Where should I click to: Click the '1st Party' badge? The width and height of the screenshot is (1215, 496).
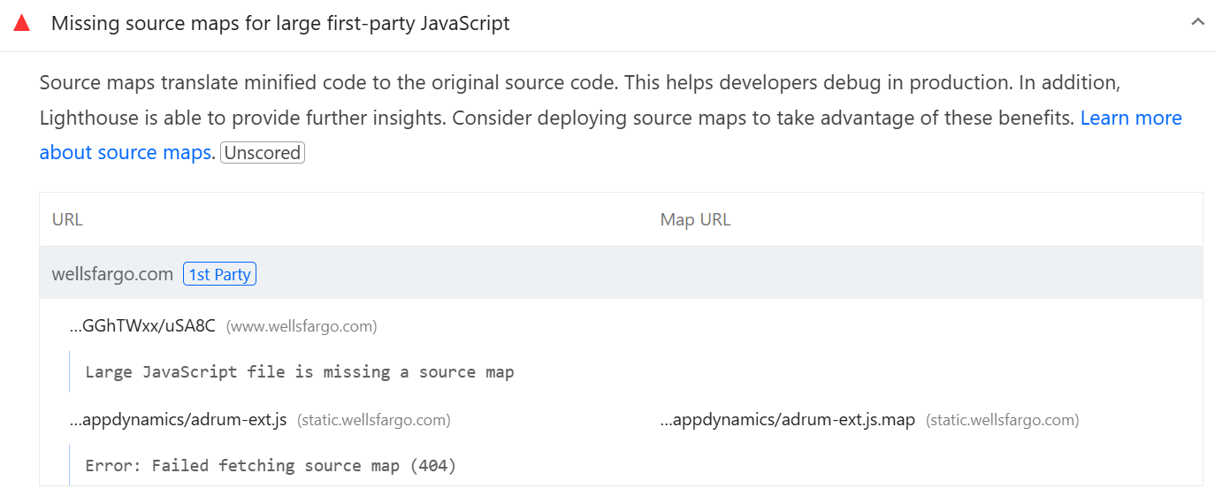(219, 274)
